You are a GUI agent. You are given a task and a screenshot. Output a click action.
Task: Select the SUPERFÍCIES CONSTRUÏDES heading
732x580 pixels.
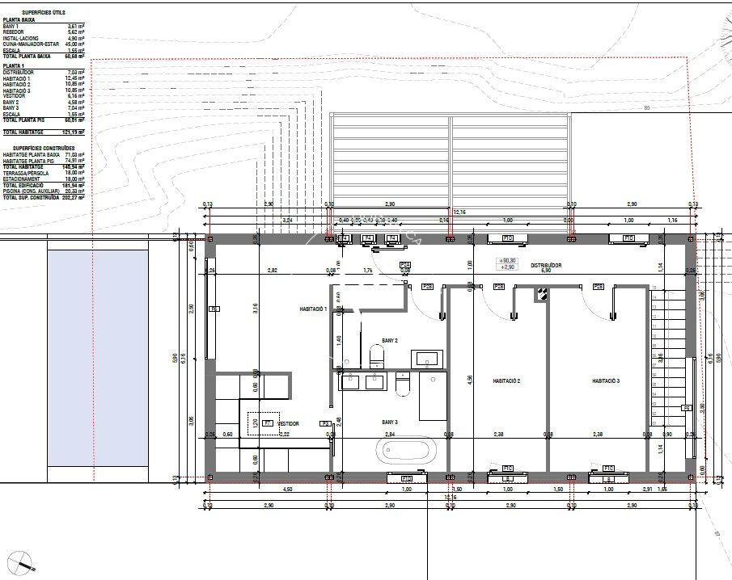[44, 149]
